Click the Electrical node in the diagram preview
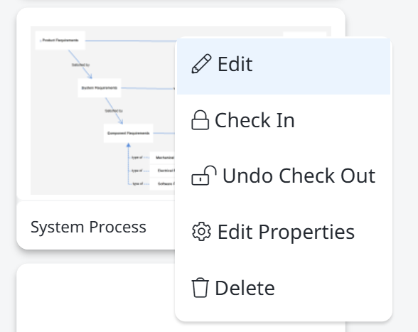 (x=162, y=171)
